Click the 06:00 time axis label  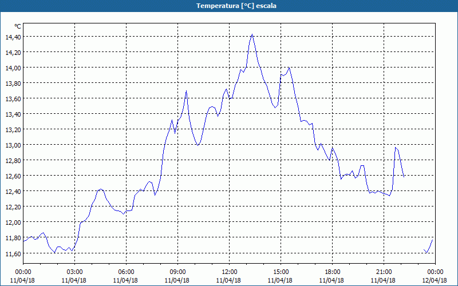point(126,272)
